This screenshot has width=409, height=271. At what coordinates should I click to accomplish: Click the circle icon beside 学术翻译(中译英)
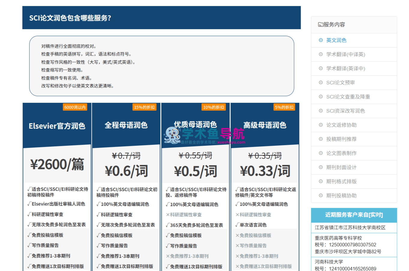pos(321,54)
